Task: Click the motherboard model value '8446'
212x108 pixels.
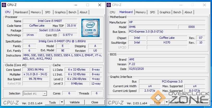Action: 153,27
